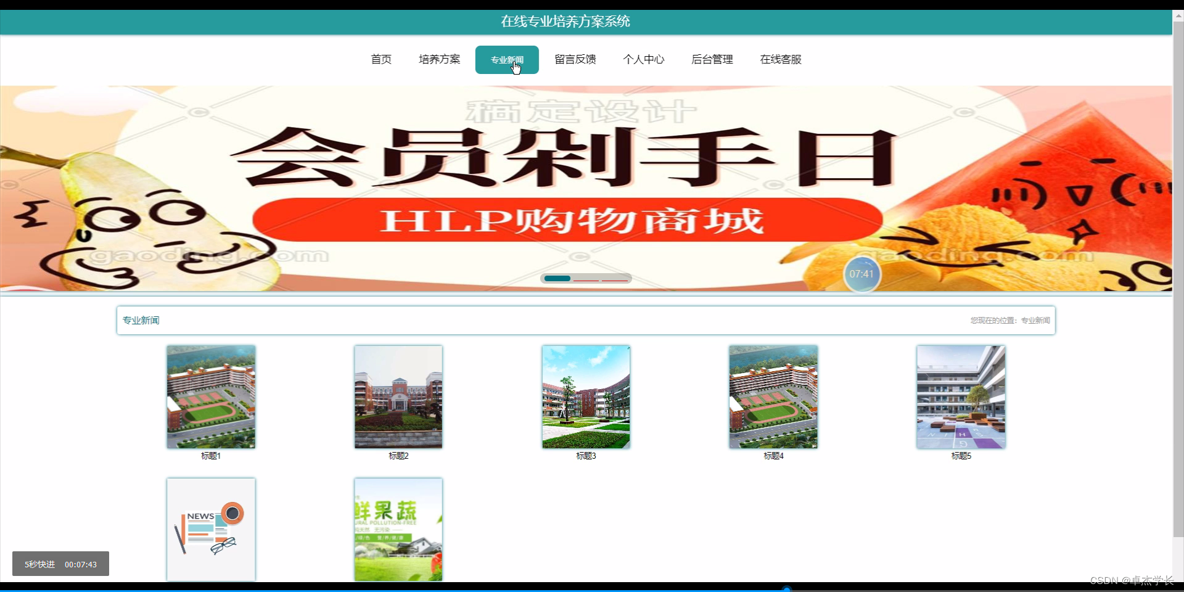Open the 首页 navigation menu item
This screenshot has width=1184, height=592.
pyautogui.click(x=381, y=59)
